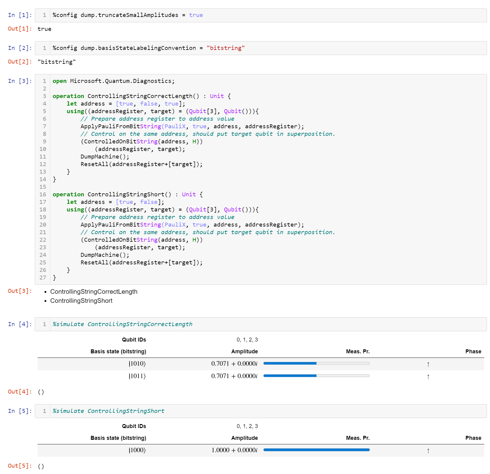Select the ControllingStringShort list item
490x474 pixels.
click(81, 301)
